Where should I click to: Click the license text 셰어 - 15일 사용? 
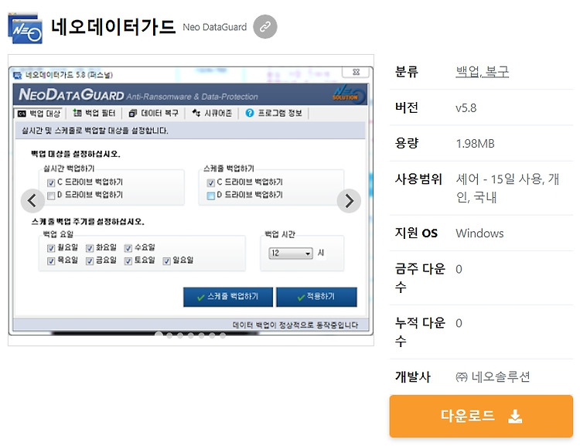tap(500, 179)
